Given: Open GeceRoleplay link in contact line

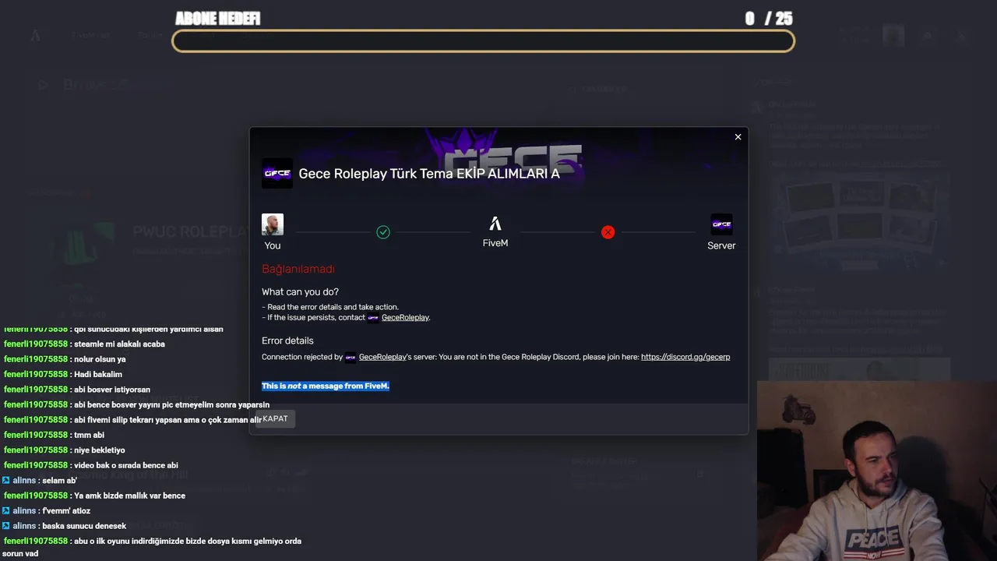Looking at the screenshot, I should (405, 318).
